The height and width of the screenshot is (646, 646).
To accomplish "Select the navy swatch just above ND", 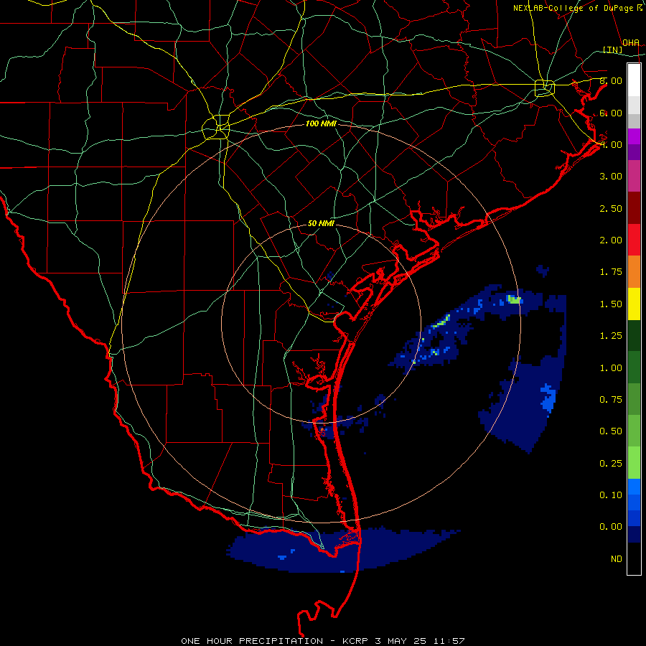I will point(634,534).
